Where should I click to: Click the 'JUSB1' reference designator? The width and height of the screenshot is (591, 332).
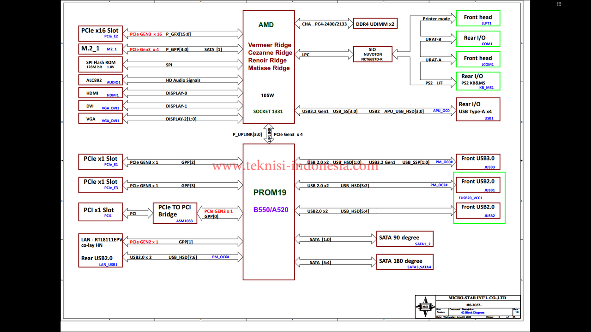click(x=489, y=190)
